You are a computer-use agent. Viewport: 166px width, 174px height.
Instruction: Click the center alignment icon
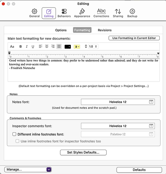[47, 47]
